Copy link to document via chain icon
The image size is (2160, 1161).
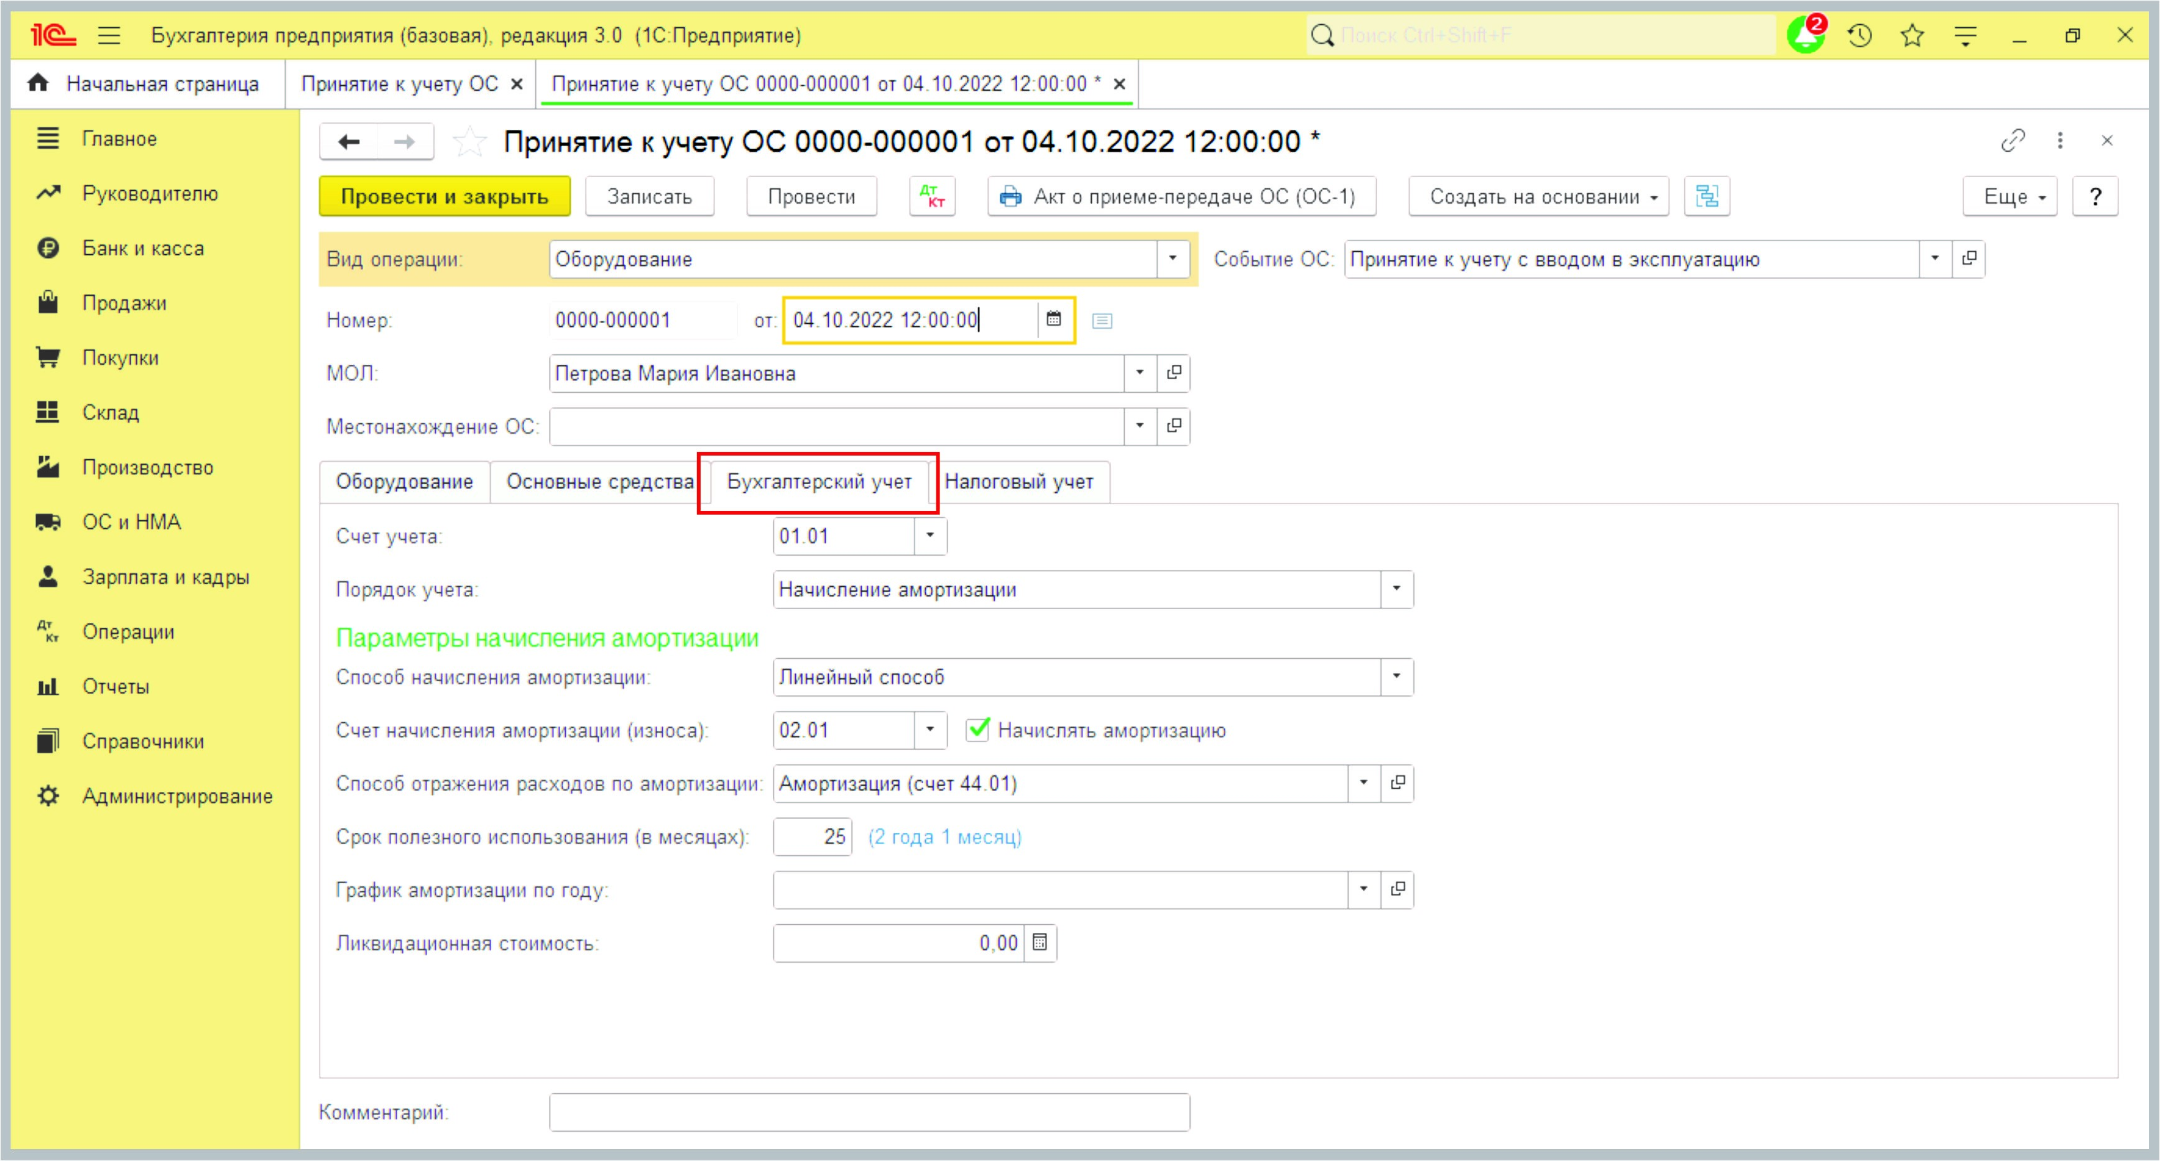tap(2013, 141)
